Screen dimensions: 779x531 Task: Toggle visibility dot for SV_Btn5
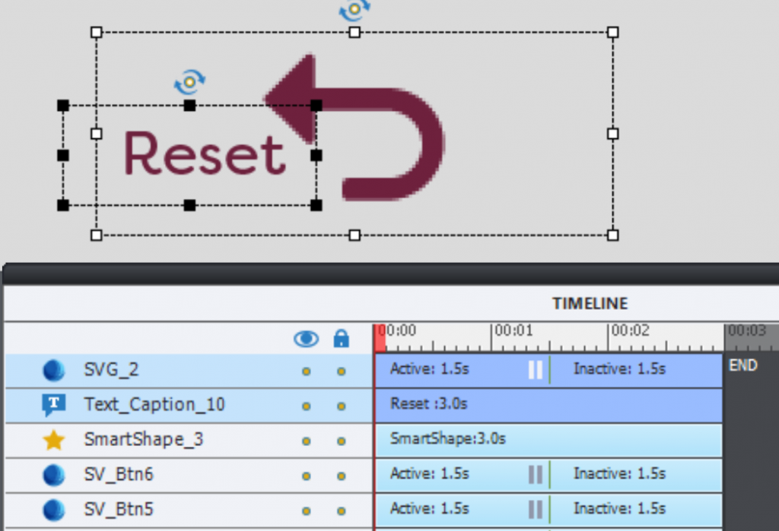(305, 509)
